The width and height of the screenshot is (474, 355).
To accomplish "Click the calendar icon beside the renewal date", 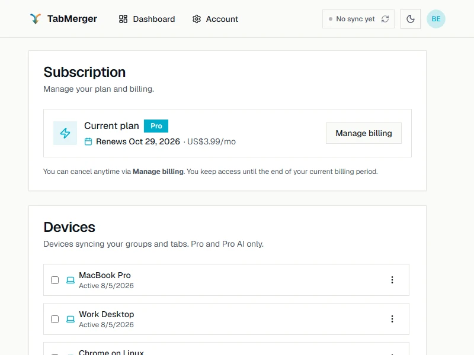I will [88, 141].
